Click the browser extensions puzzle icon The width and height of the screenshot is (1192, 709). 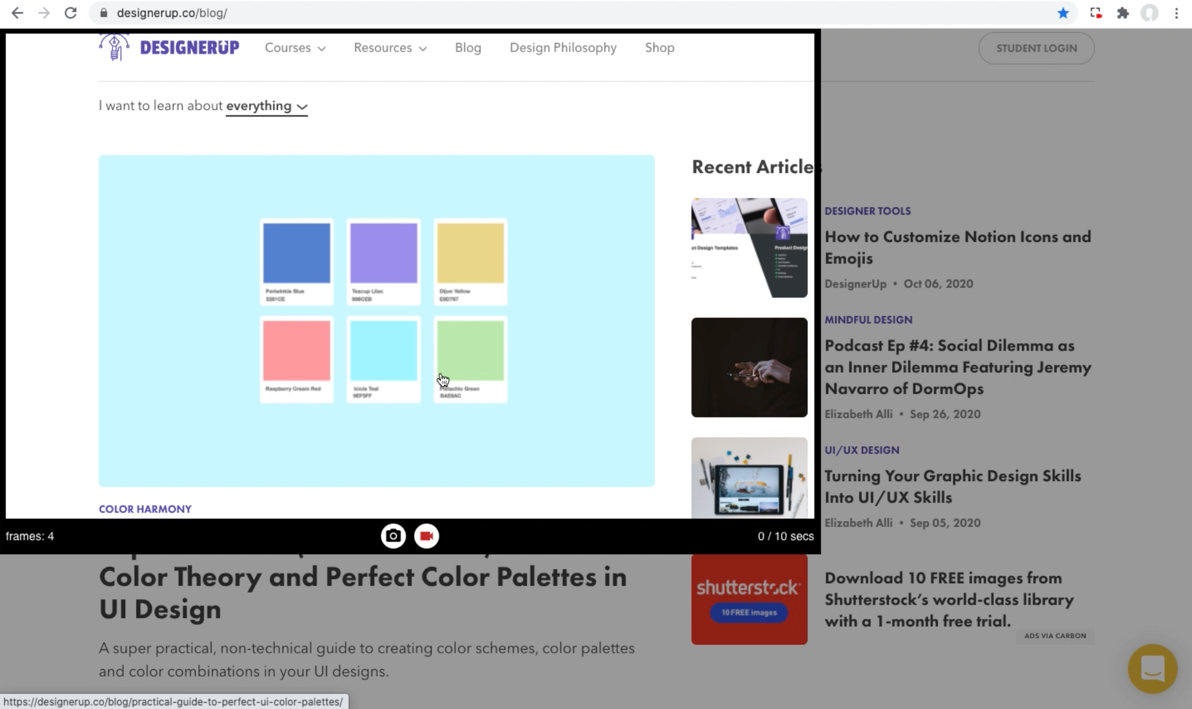coord(1123,13)
